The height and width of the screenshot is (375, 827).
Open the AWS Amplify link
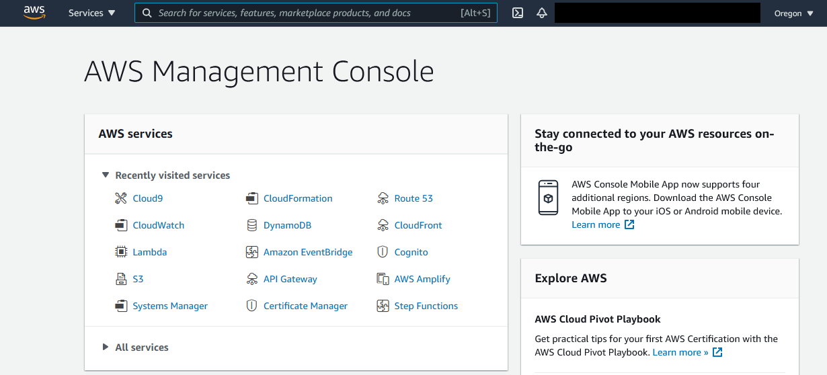(422, 279)
